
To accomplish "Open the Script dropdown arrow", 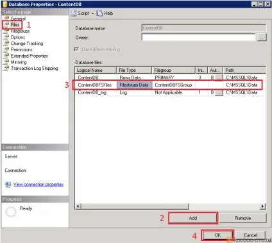I will click(92, 13).
